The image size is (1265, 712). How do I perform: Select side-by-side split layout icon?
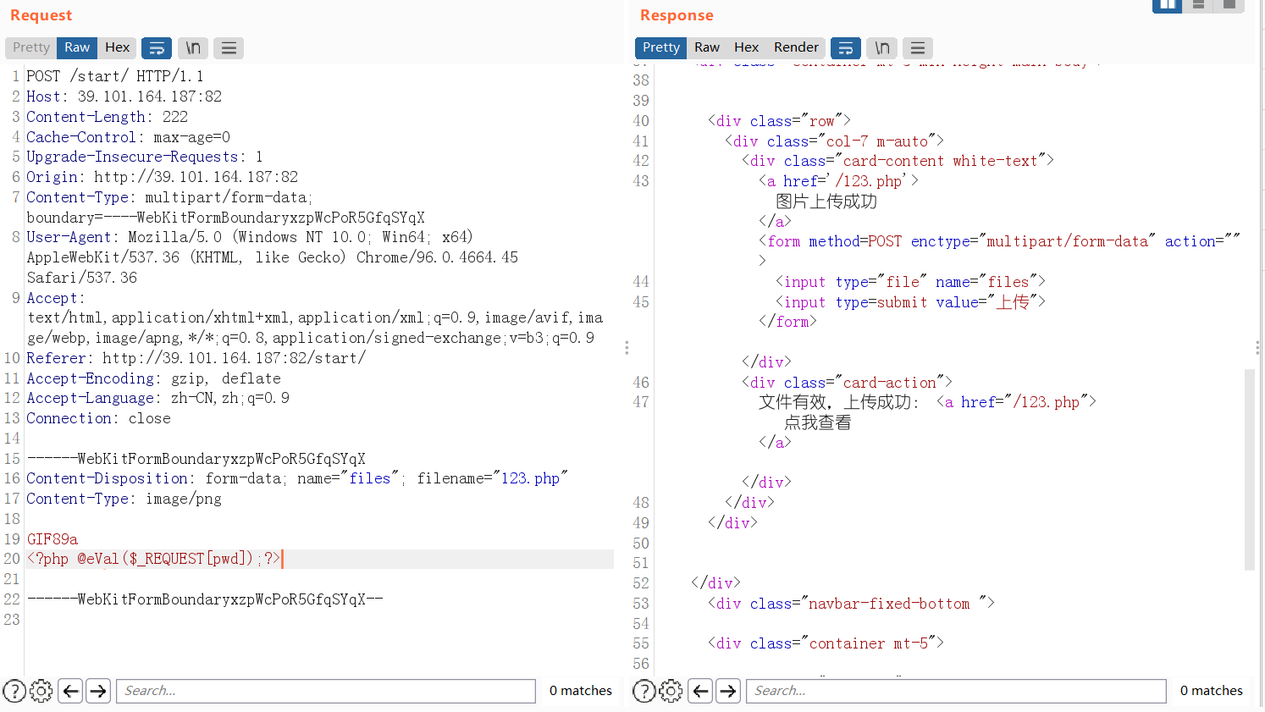tap(1167, 5)
